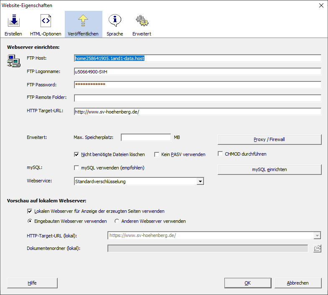Image resolution: width=328 pixels, height=295 pixels.
Task: Enable Kein PASV verwenden checkbox
Action: pos(157,154)
